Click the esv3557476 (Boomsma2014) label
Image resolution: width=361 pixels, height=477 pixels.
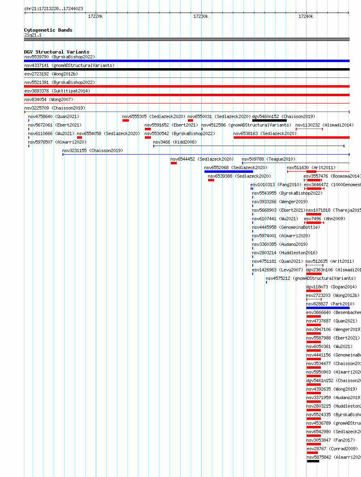332,176
